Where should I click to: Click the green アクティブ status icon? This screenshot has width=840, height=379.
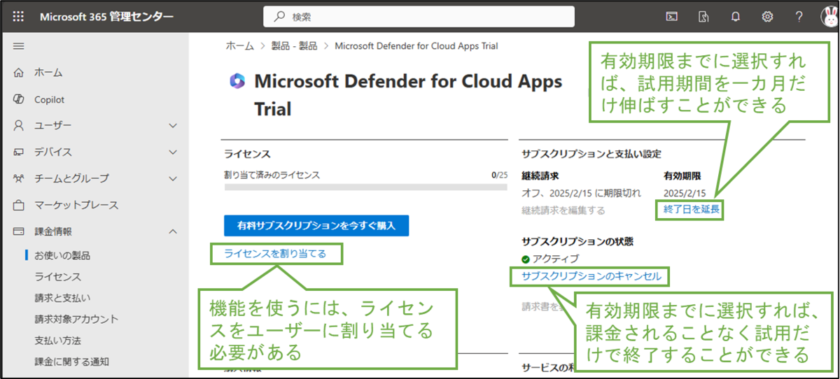tap(526, 259)
